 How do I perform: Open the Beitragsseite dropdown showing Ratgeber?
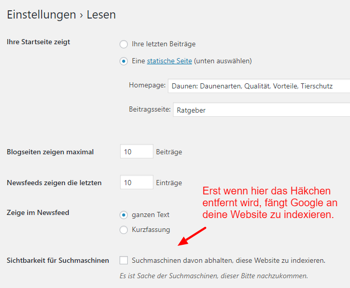click(x=261, y=110)
